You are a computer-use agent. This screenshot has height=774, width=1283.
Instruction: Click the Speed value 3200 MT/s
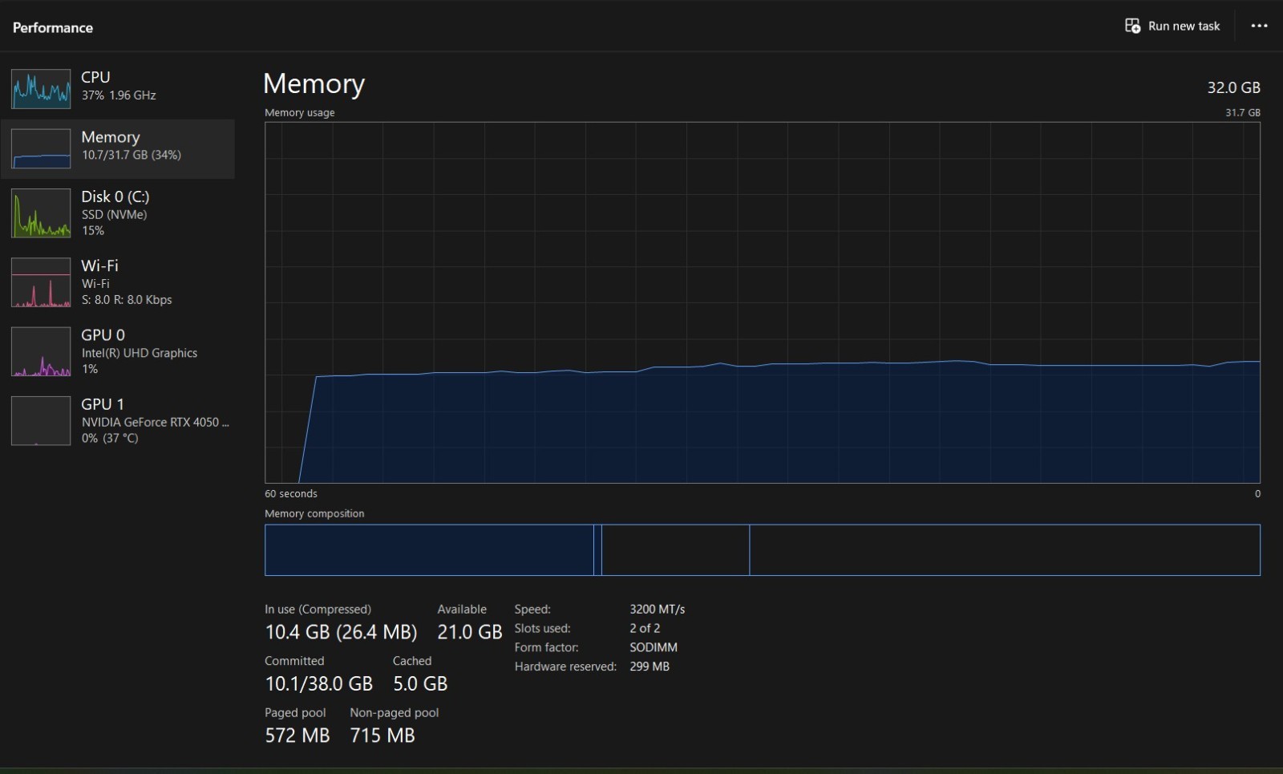pos(657,610)
